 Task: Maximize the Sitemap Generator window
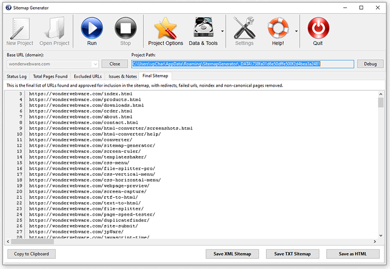click(361, 8)
